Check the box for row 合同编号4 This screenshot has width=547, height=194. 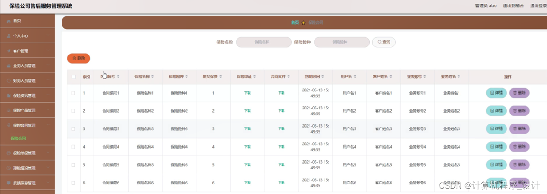(x=73, y=147)
